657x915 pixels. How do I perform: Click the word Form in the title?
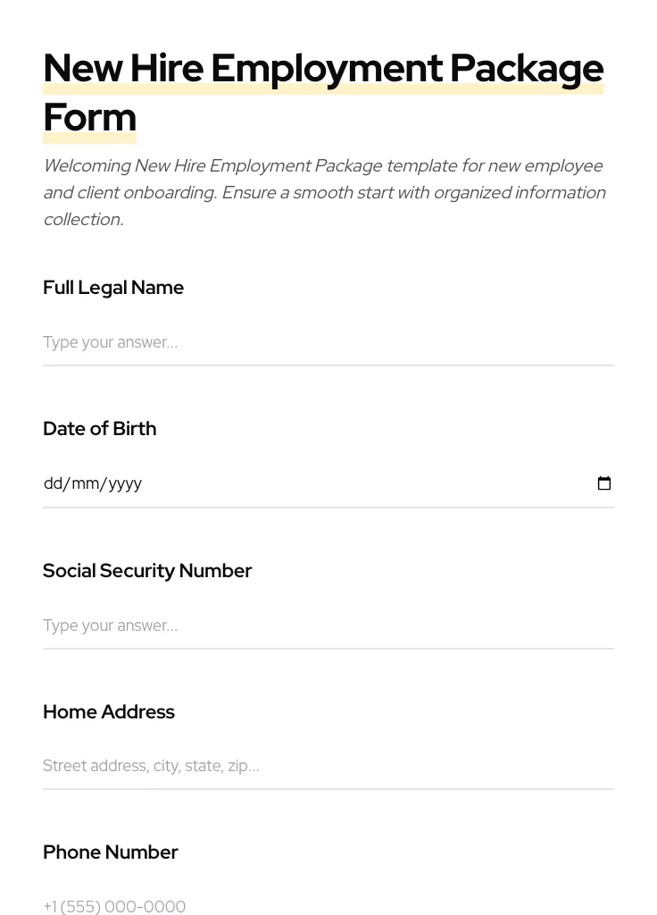click(89, 117)
